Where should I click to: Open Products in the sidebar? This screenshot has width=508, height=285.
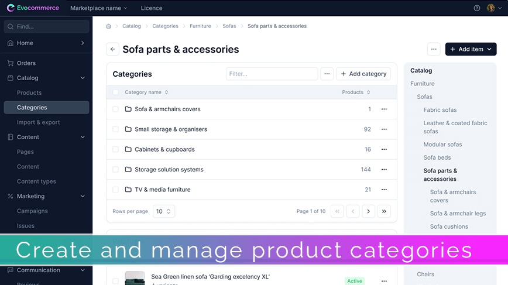click(x=29, y=92)
